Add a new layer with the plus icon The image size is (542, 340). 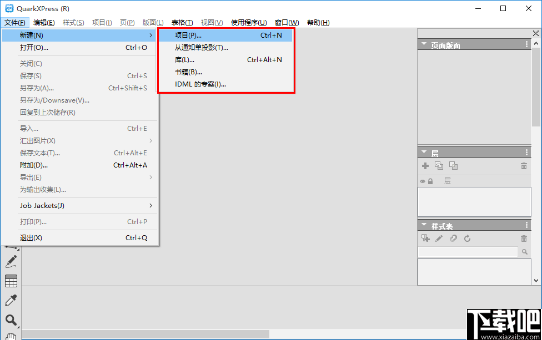pos(425,166)
